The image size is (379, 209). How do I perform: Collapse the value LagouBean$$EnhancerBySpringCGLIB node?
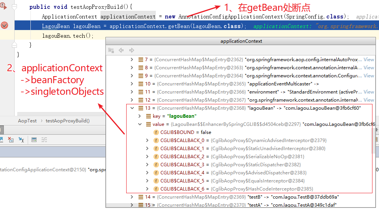[140, 124]
